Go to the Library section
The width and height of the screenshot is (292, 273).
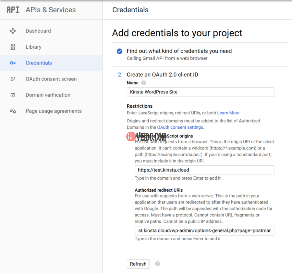34,47
